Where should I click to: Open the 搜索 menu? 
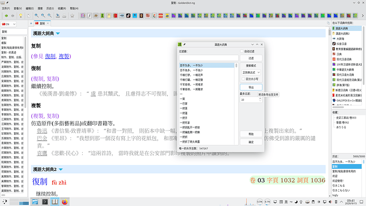click(x=40, y=8)
